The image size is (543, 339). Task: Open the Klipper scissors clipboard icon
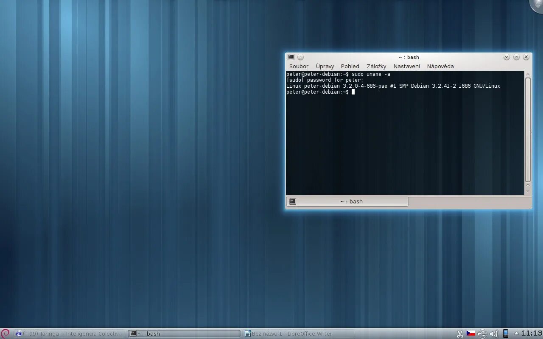[x=460, y=333]
